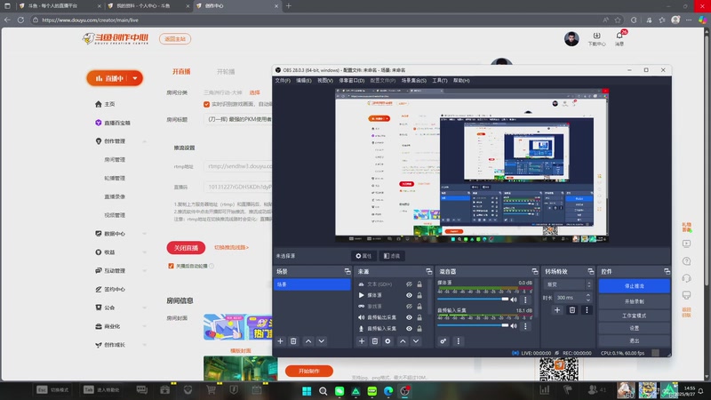
Task: Hide the 音频输入采集 source with its eye icon
Action: pyautogui.click(x=409, y=328)
